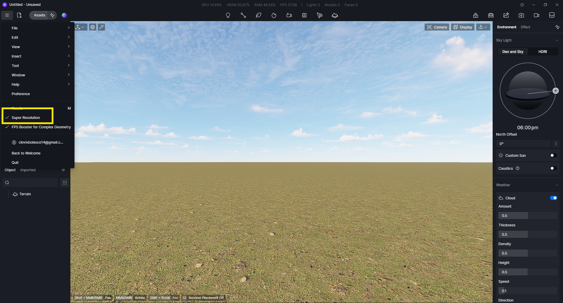This screenshot has width=563, height=303.
Task: Click the Display button
Action: 463,27
